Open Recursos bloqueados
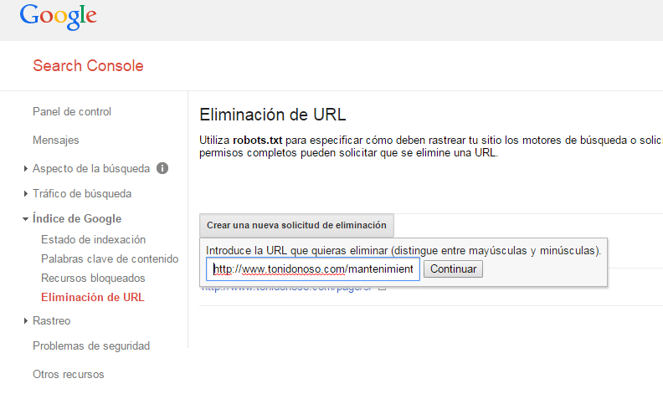This screenshot has height=399, width=663. pos(93,278)
